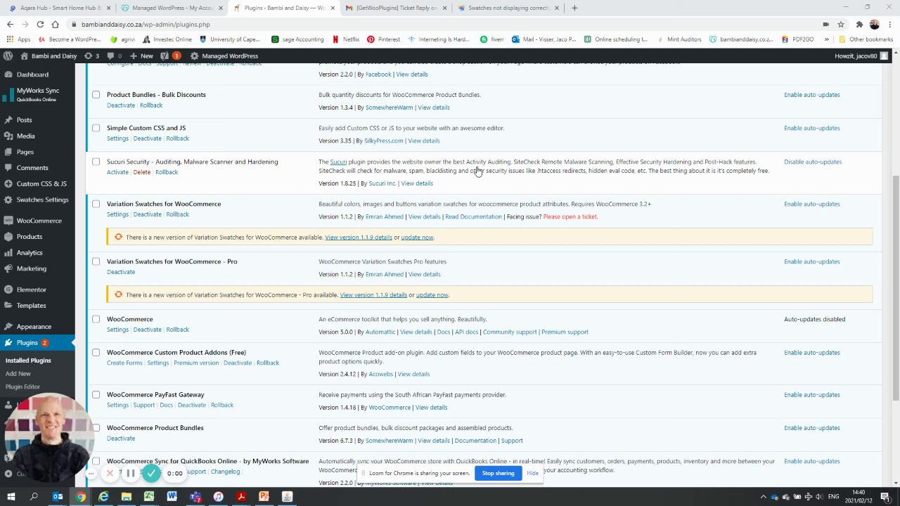Open the New content menu in admin bar

coord(141,56)
